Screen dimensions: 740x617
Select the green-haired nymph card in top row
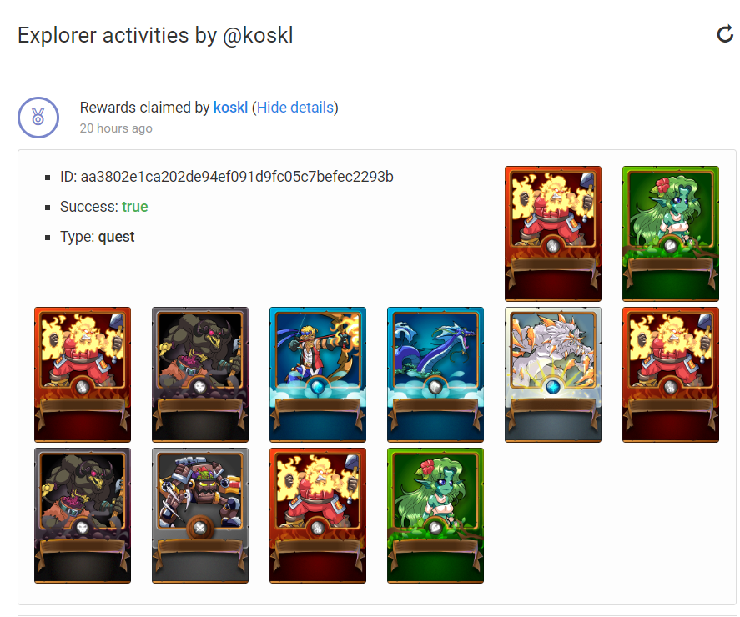670,233
